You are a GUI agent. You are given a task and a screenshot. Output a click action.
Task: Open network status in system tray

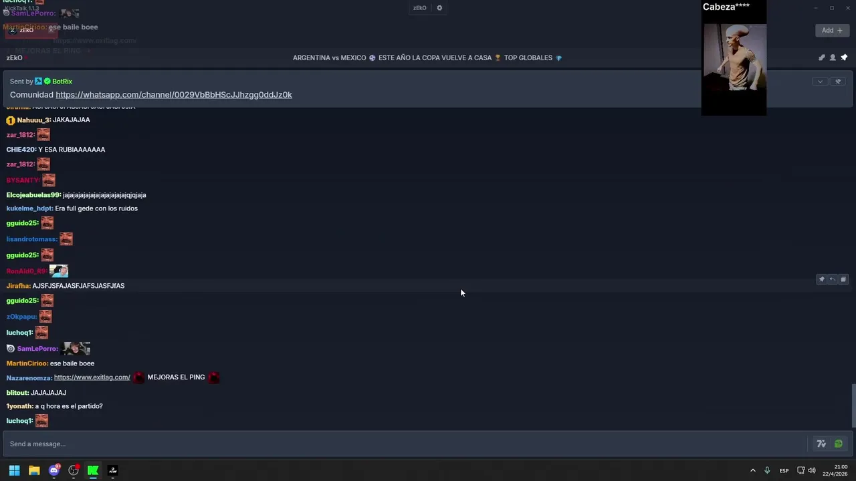[x=800, y=470]
